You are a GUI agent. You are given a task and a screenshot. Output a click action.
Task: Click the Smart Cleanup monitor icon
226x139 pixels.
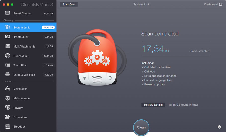[x=7, y=13]
